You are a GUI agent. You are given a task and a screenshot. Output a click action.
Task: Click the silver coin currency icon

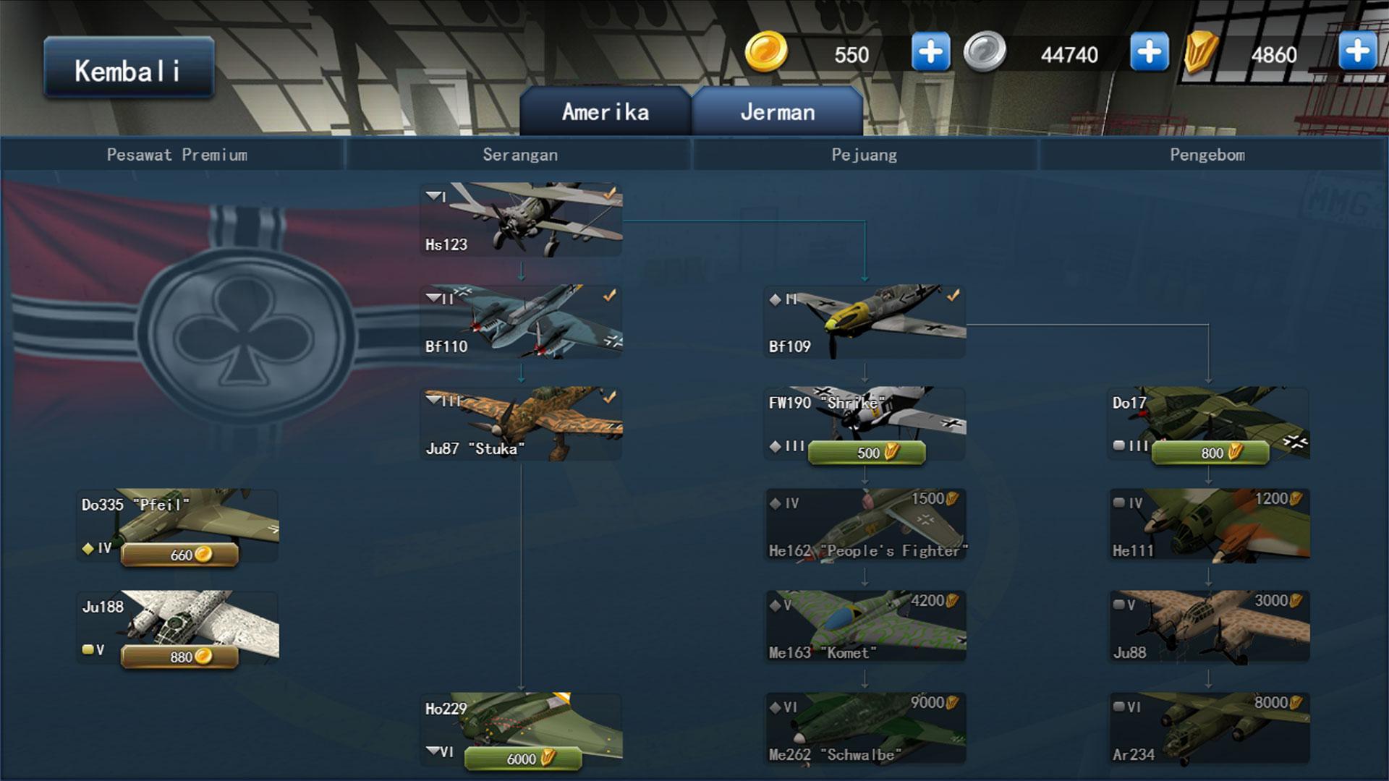[985, 52]
